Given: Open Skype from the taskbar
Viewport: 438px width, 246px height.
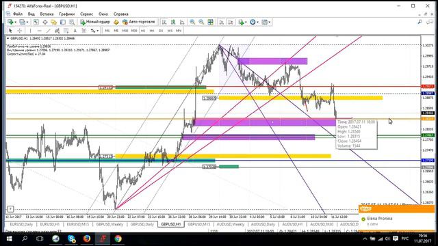Looking at the screenshot, I should click(x=71, y=238).
